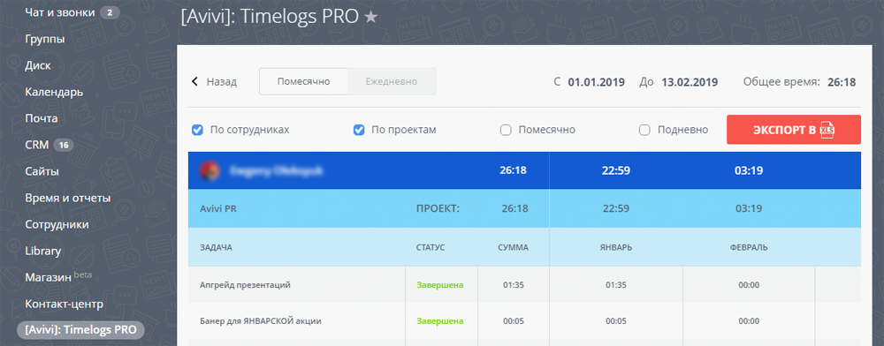
Task: Click Завершена status for Апгрейд презентаций
Action: [439, 285]
